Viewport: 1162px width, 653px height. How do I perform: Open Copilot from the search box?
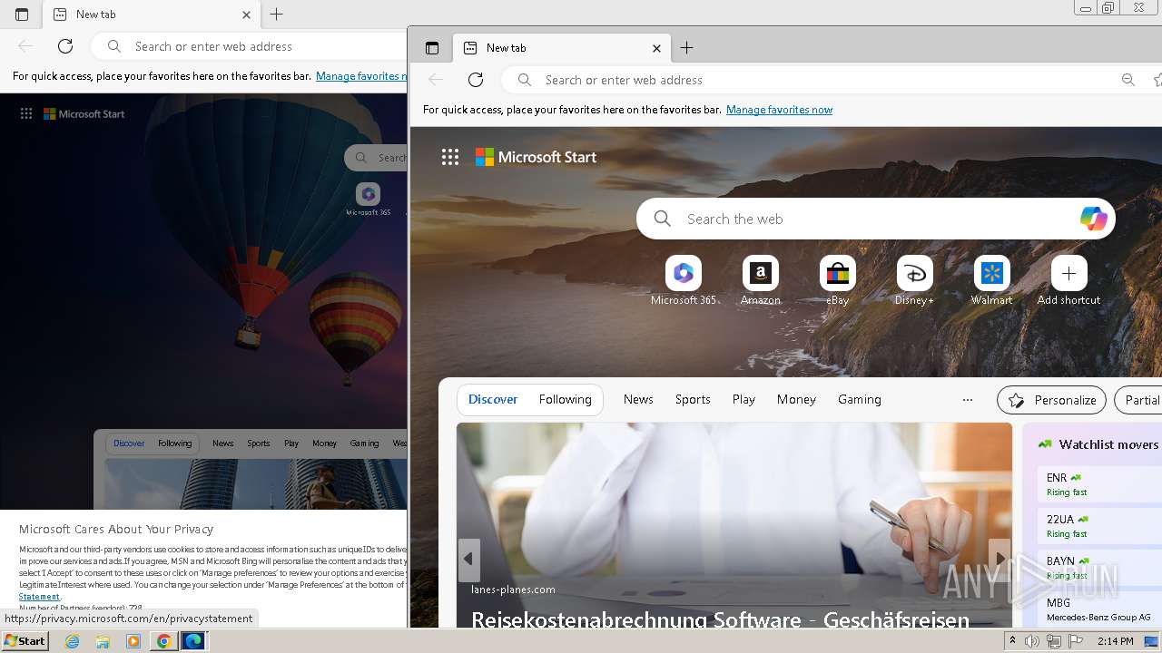[x=1093, y=219]
